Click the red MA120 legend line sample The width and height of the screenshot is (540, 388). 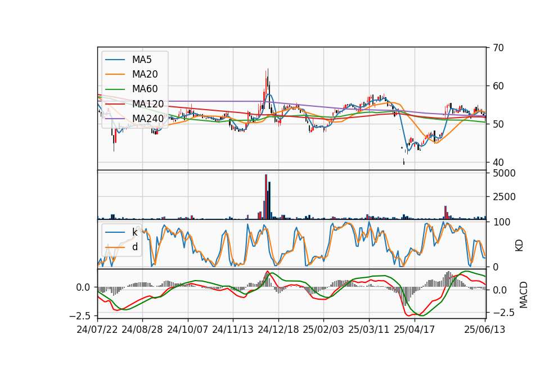(115, 104)
